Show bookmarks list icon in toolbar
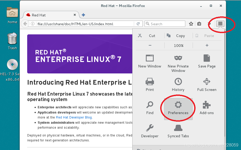Screen dimensions: 241x150 [199, 24]
